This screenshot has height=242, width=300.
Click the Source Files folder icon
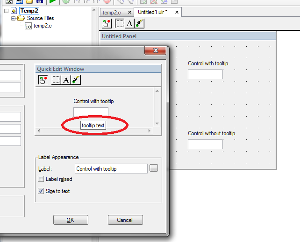pyautogui.click(x=21, y=18)
